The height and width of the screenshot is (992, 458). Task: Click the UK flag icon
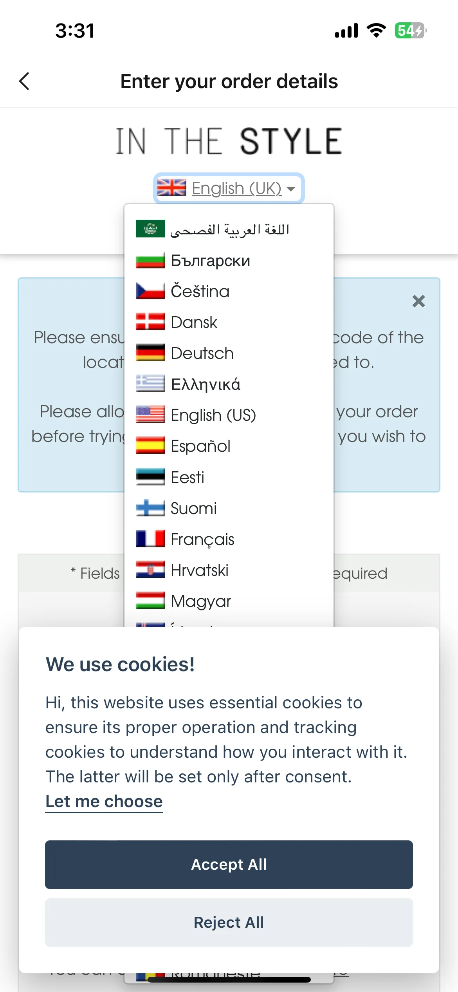click(171, 188)
